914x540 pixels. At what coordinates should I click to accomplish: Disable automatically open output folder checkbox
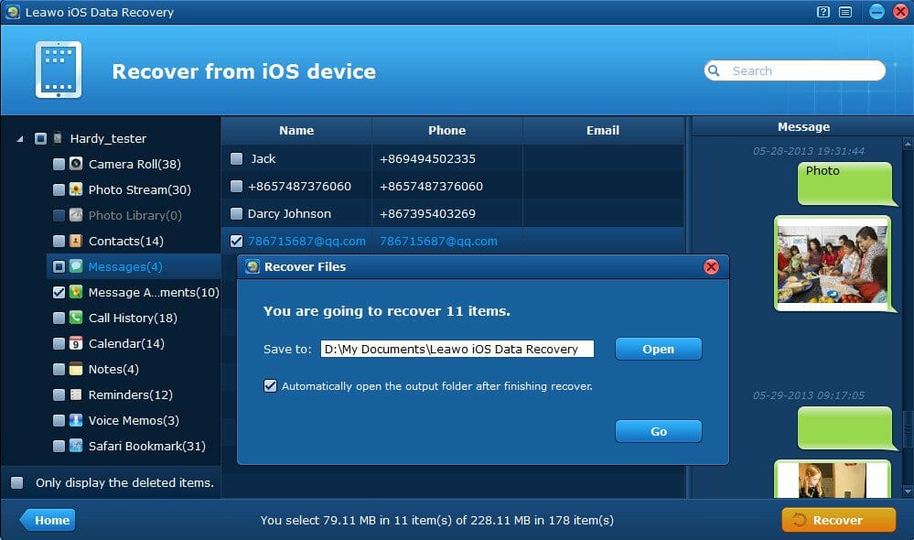(x=270, y=386)
